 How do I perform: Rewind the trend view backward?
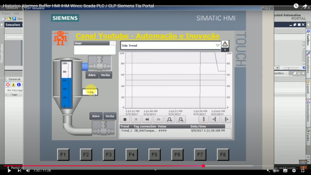(x=147, y=119)
